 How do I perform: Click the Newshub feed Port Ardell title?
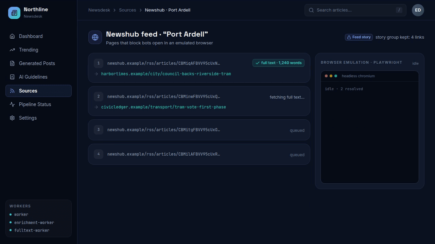pyautogui.click(x=157, y=34)
